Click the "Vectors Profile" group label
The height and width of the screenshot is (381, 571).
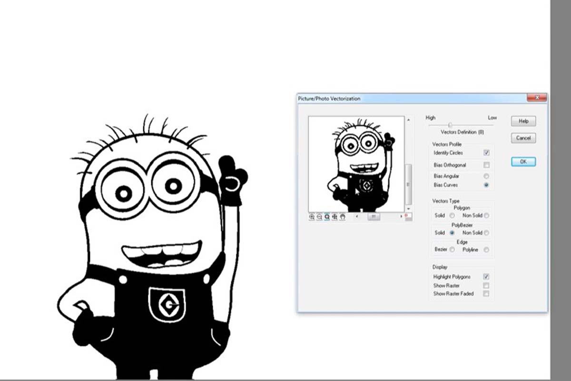click(x=447, y=144)
